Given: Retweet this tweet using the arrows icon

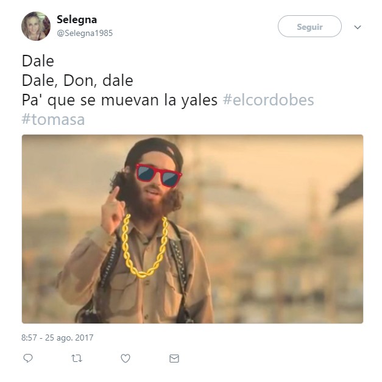Looking at the screenshot, I should 77,359.
